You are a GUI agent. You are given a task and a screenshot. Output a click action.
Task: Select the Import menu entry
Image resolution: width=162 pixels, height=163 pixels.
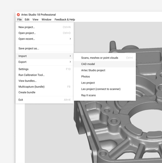45,56
